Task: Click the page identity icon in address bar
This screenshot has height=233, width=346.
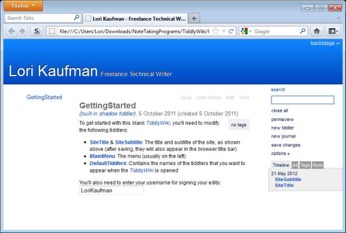Action: click(52, 31)
